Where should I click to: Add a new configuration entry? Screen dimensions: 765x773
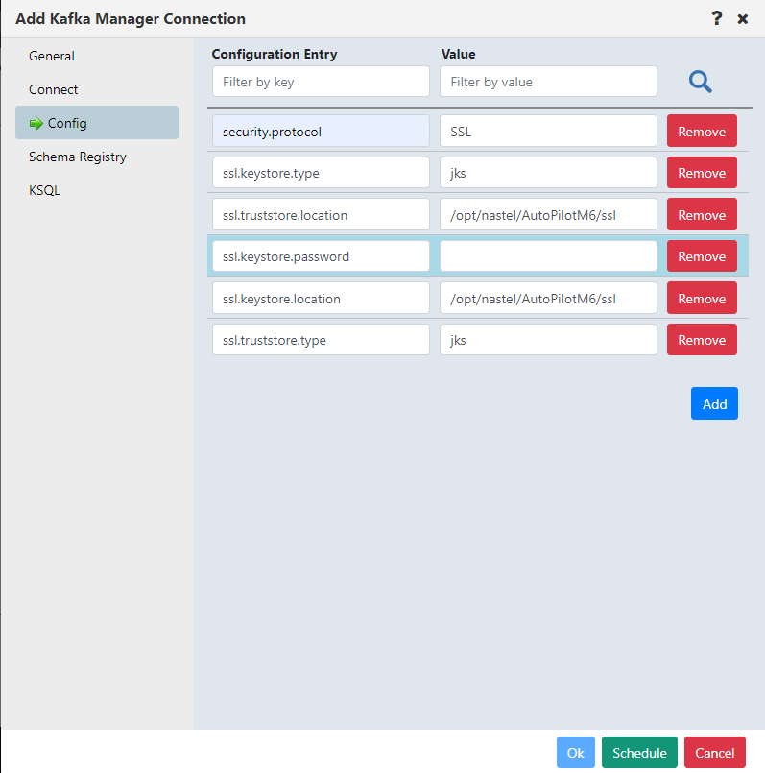(x=714, y=403)
